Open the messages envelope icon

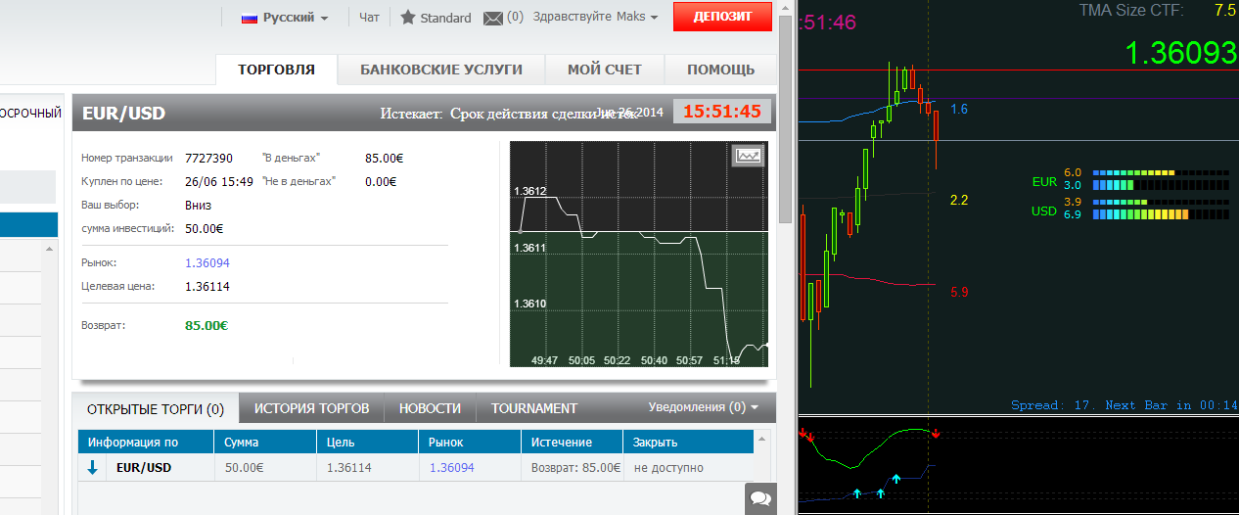coord(493,18)
